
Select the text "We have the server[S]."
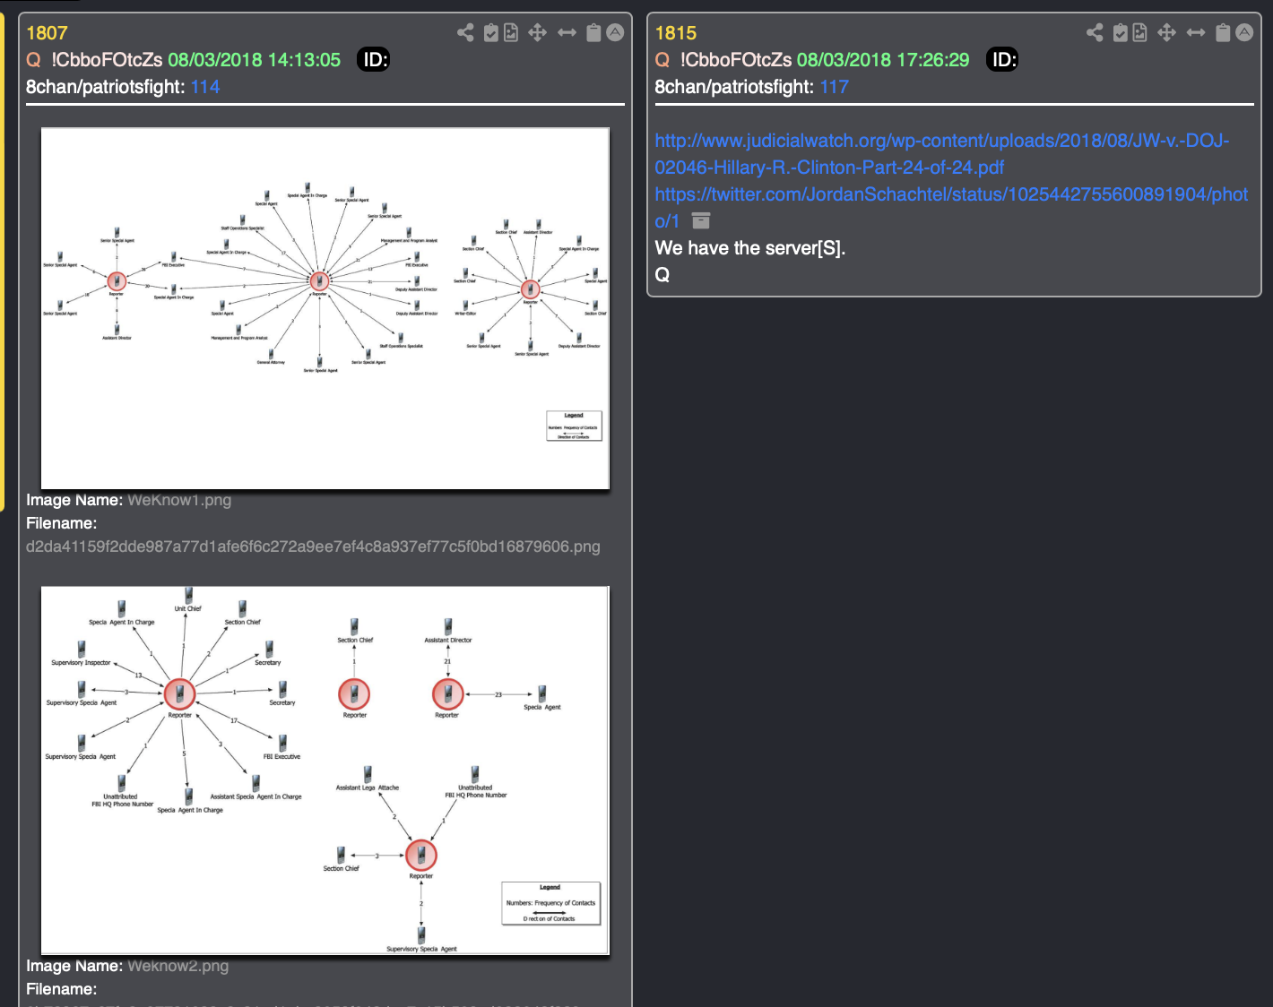(750, 248)
